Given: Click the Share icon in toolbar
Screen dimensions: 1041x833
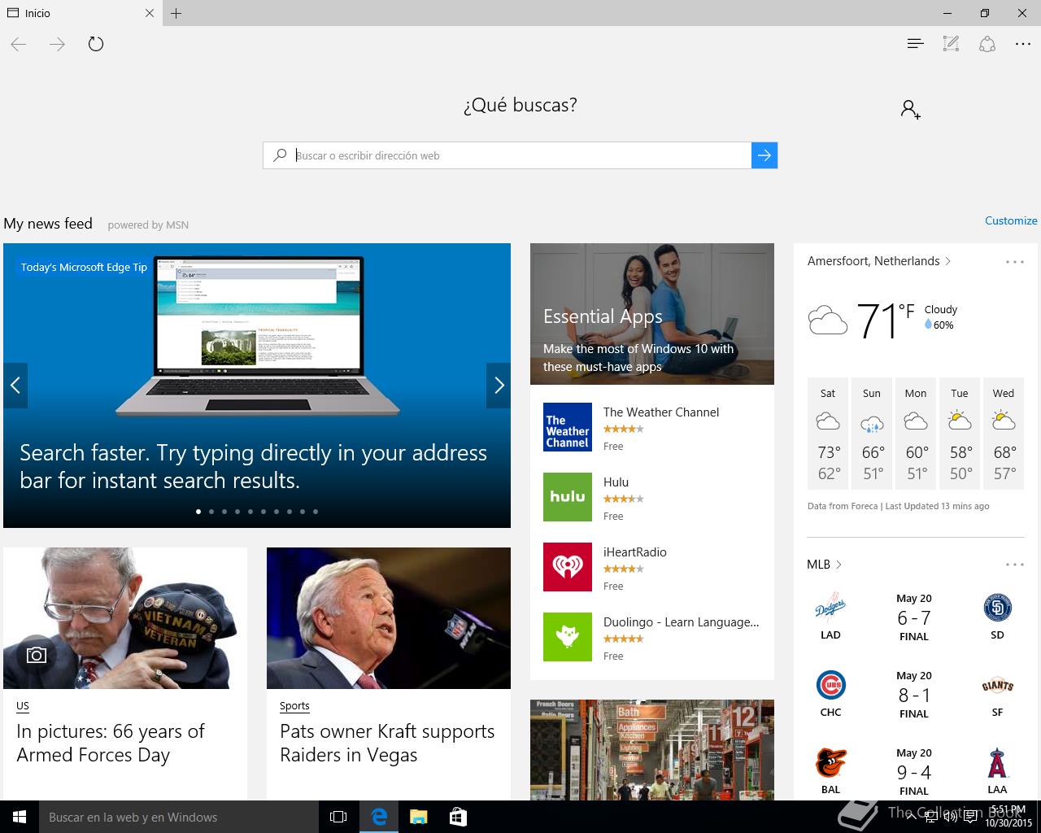Looking at the screenshot, I should pyautogui.click(x=987, y=44).
